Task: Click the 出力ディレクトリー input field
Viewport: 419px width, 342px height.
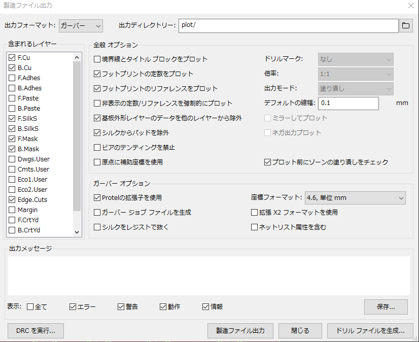Action: 288,26
